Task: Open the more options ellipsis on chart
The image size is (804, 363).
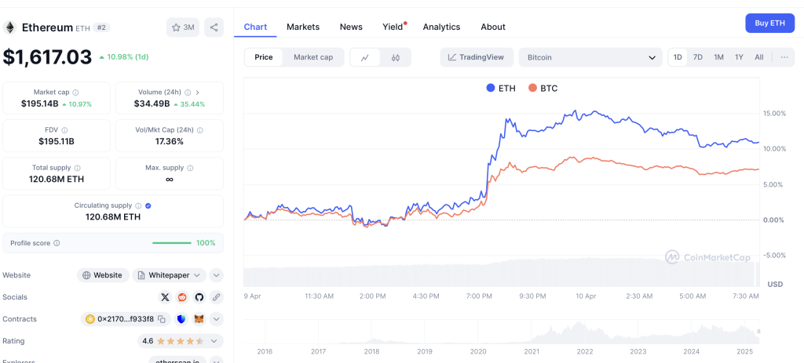Action: pyautogui.click(x=784, y=57)
